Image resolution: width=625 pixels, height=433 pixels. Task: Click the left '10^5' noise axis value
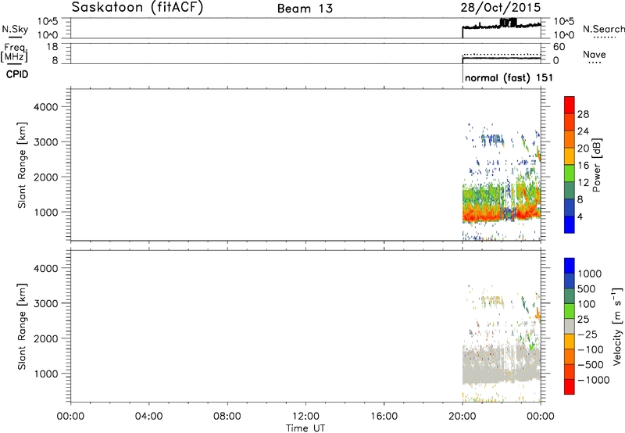click(48, 21)
